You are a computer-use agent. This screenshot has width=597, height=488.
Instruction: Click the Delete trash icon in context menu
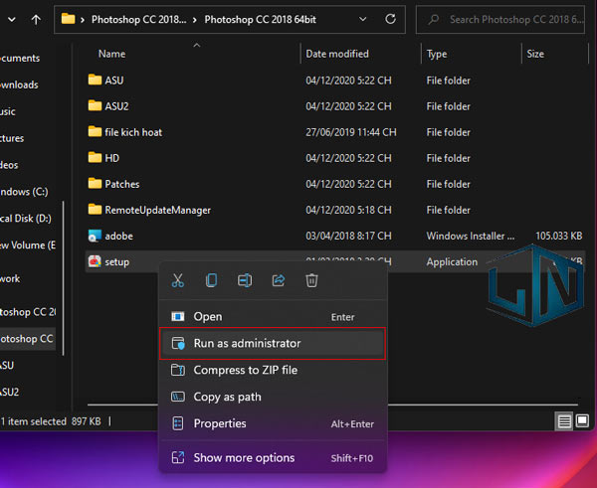(311, 281)
